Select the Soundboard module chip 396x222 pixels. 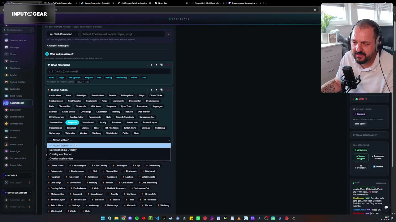[88, 122]
